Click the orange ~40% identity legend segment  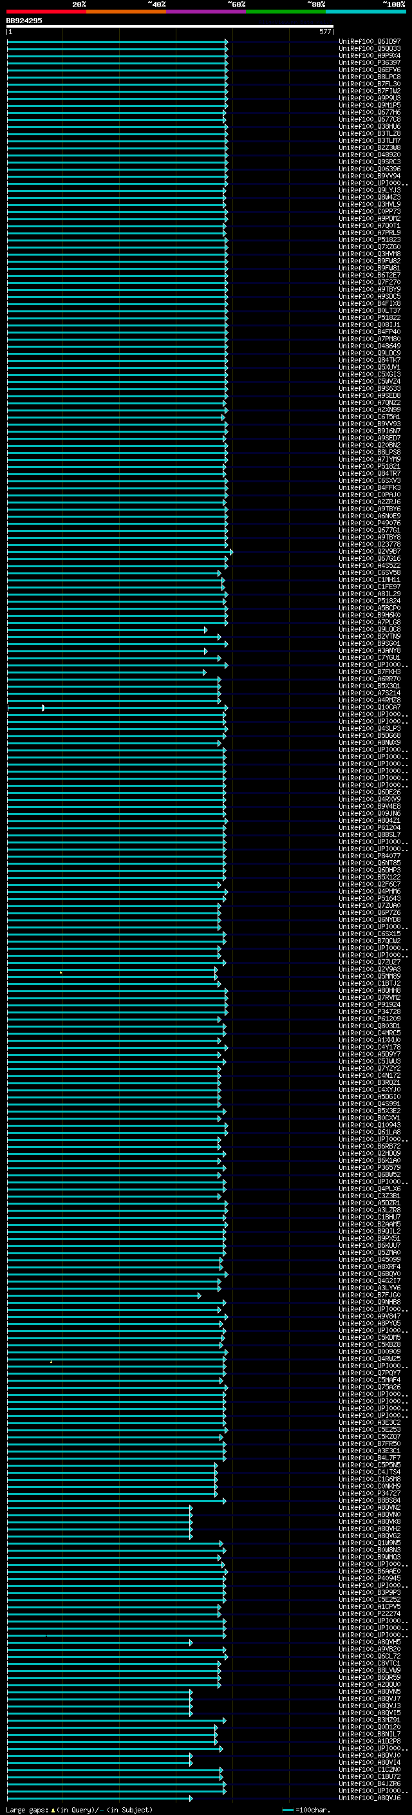click(126, 12)
